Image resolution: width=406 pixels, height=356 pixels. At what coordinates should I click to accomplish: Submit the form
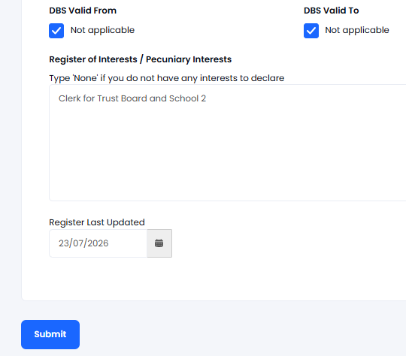click(x=50, y=334)
